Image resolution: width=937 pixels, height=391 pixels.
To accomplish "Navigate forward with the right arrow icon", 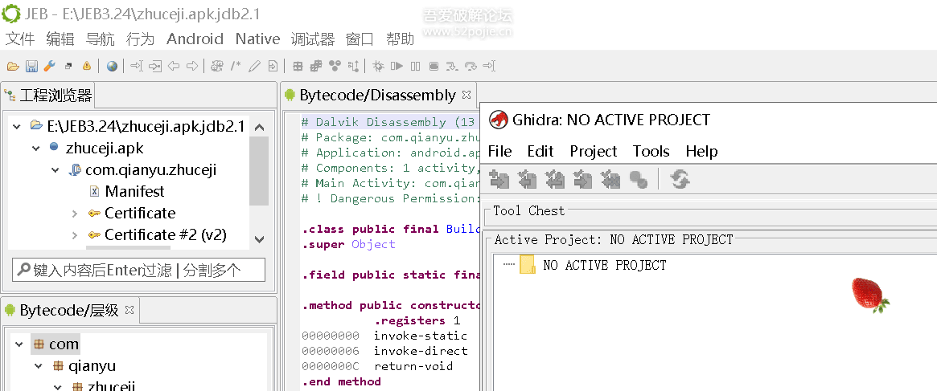I will pos(192,67).
